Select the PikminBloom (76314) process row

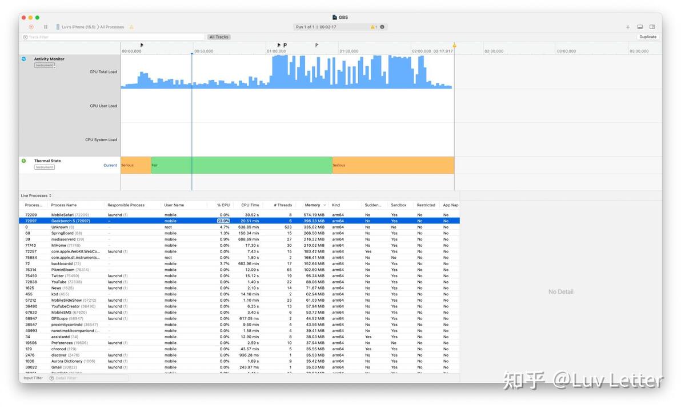[239, 269]
